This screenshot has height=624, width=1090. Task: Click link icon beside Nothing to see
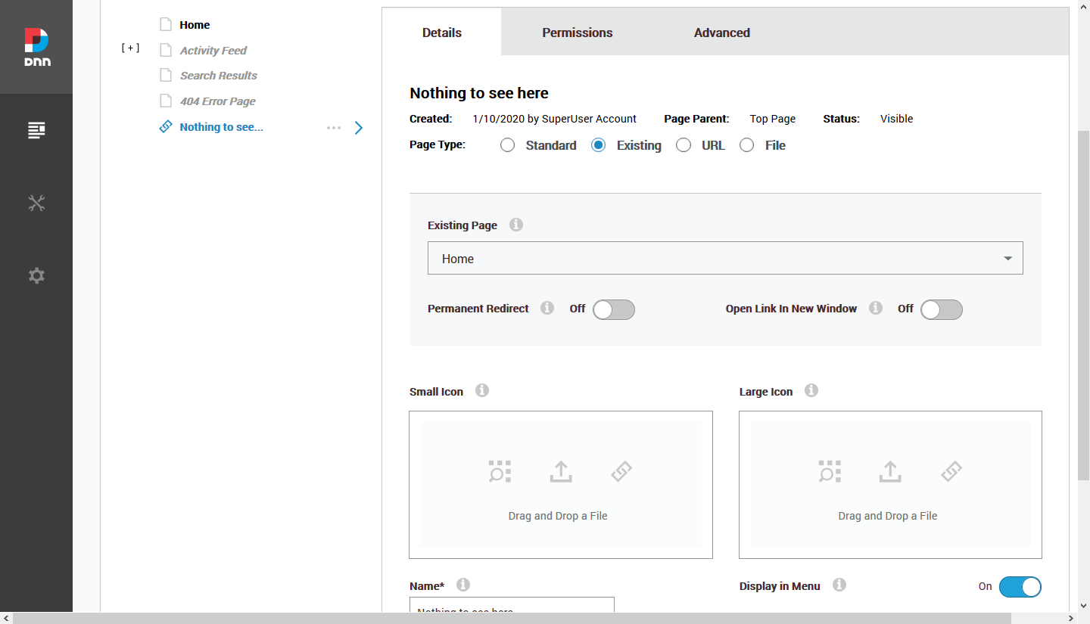(x=166, y=126)
